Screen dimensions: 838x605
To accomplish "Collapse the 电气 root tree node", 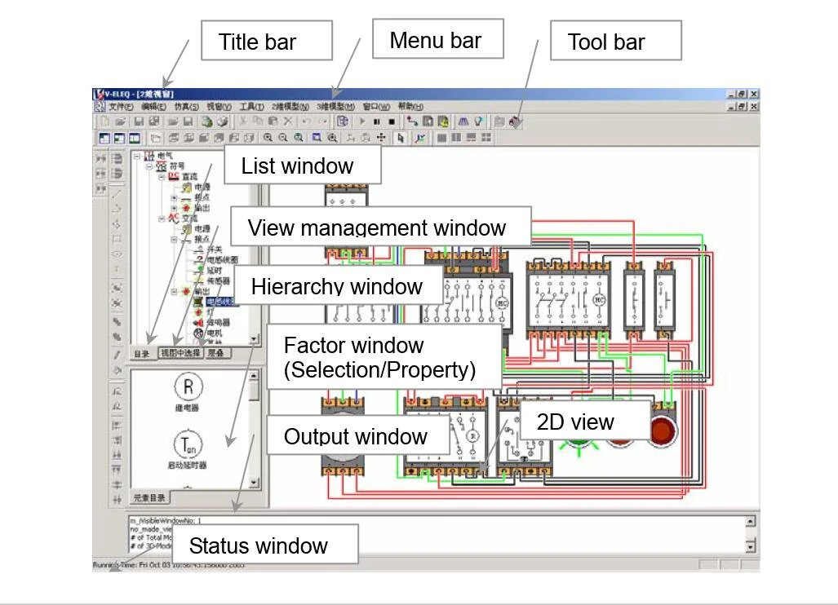I will point(136,157).
